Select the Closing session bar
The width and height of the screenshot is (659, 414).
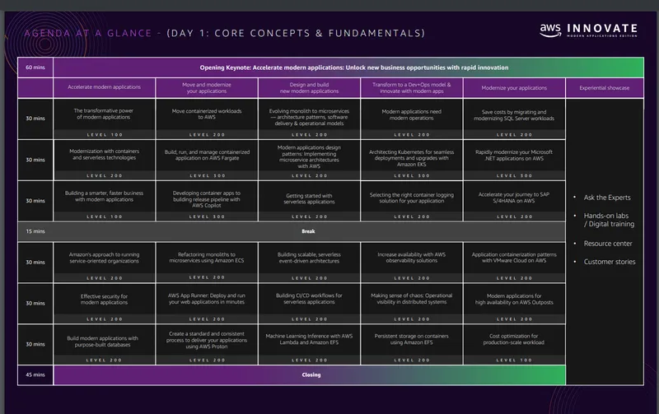310,375
